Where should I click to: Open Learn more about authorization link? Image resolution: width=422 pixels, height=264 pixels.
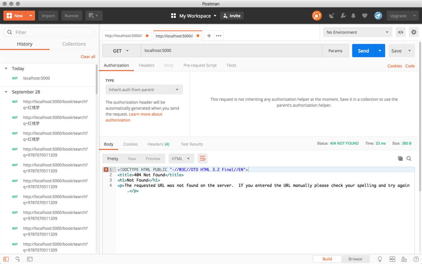[x=134, y=117]
